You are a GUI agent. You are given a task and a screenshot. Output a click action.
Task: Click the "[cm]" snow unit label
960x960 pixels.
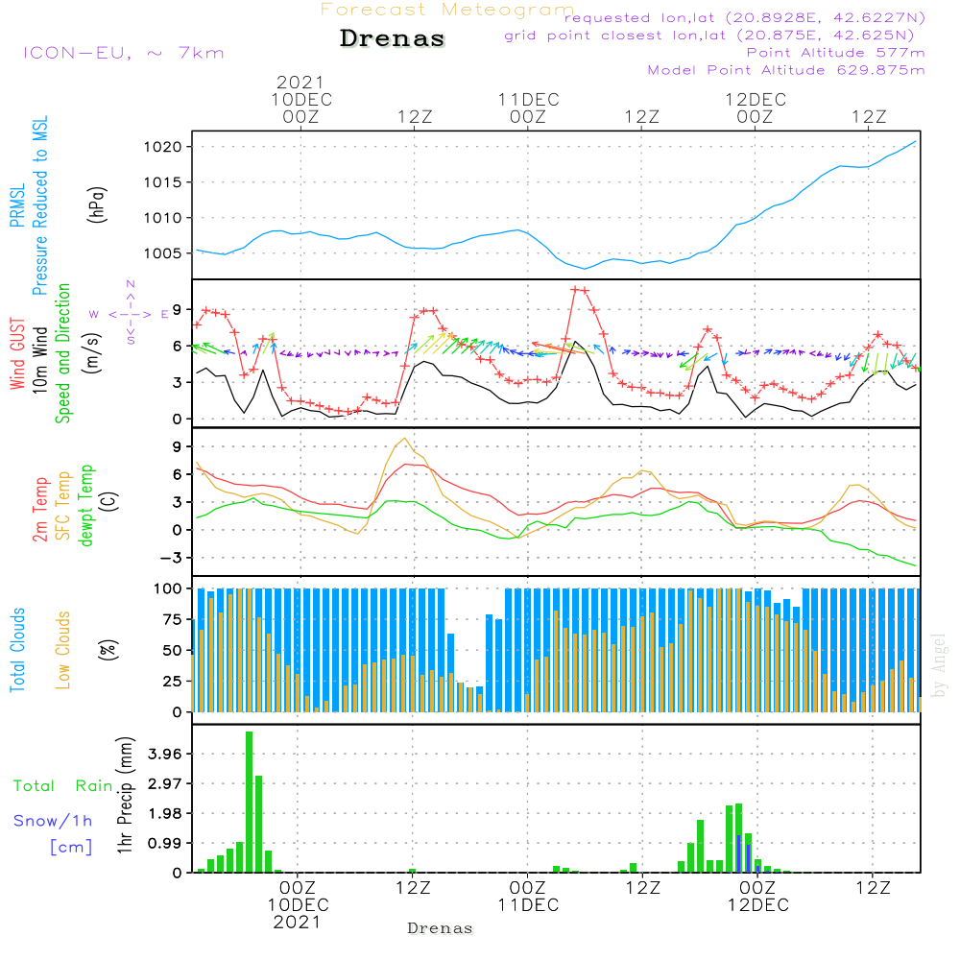71,848
